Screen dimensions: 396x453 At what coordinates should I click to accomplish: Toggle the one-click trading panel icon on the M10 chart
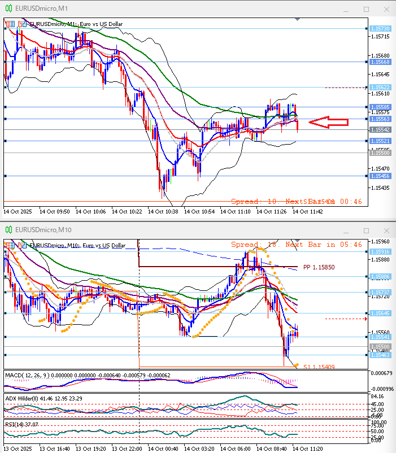[10, 245]
